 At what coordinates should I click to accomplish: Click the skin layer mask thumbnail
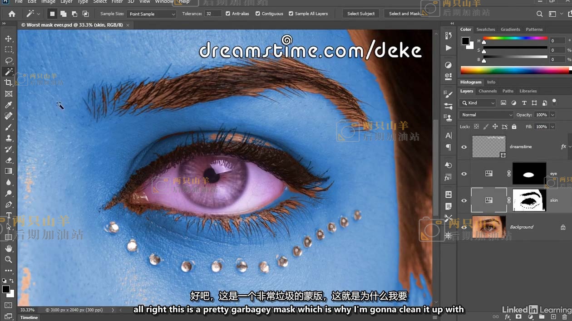point(529,200)
